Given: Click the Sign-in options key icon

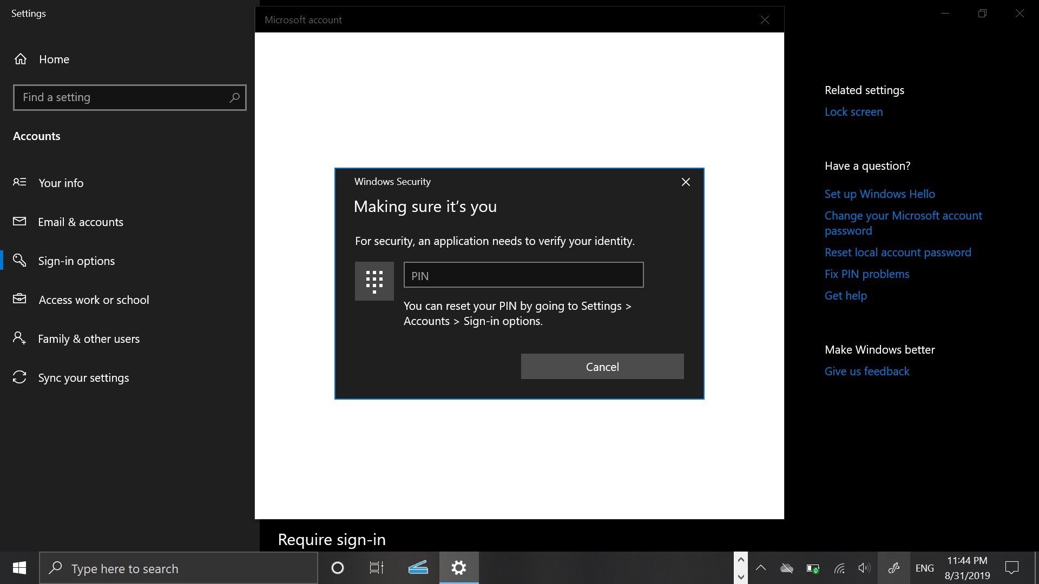Looking at the screenshot, I should click(x=19, y=260).
